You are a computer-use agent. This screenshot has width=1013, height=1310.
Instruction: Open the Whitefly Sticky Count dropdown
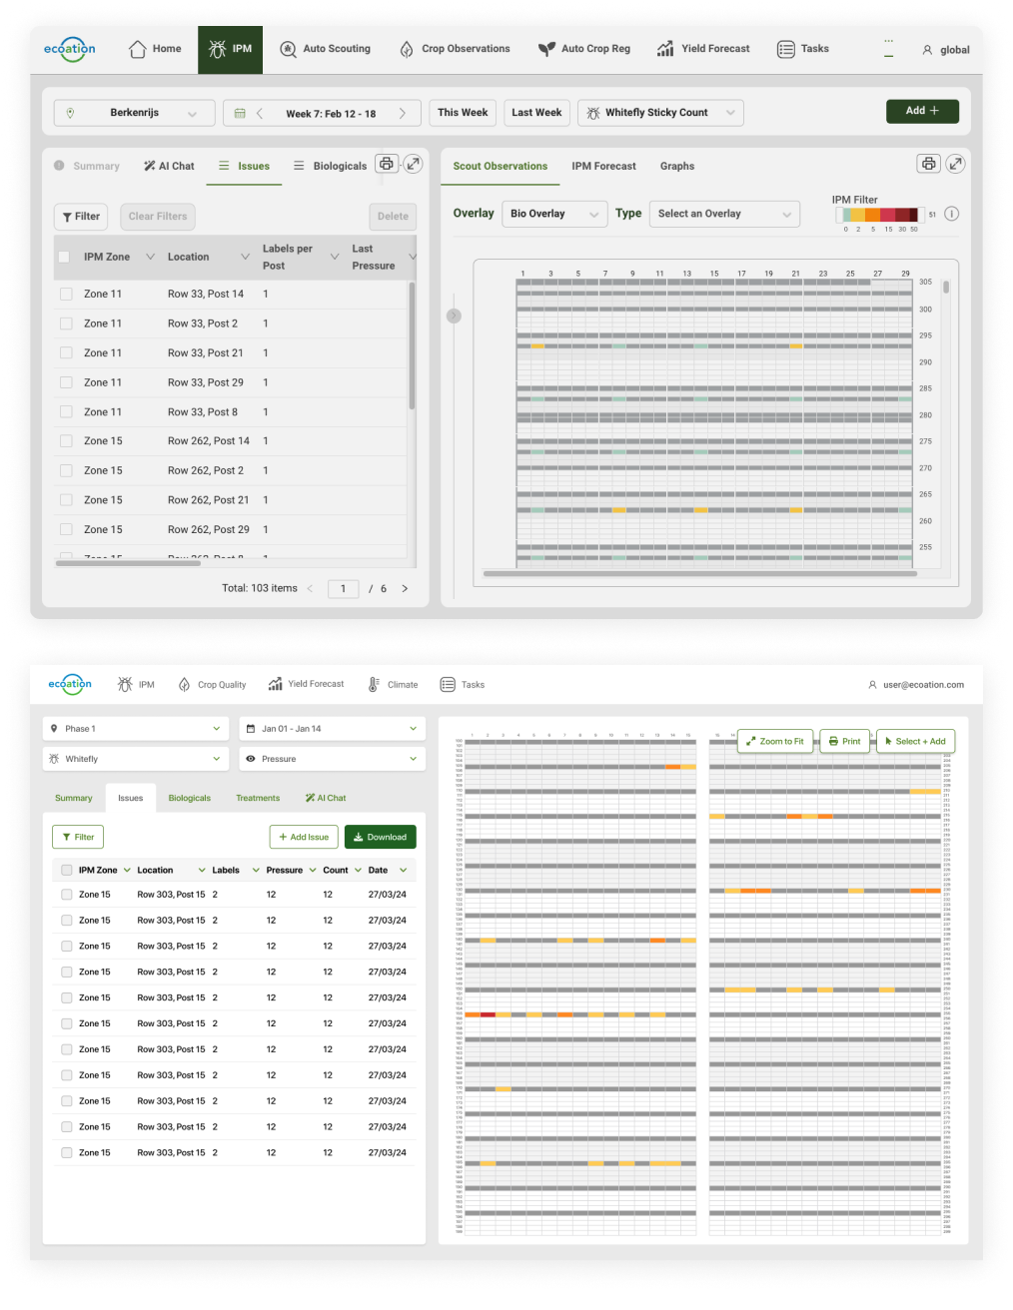pos(660,113)
